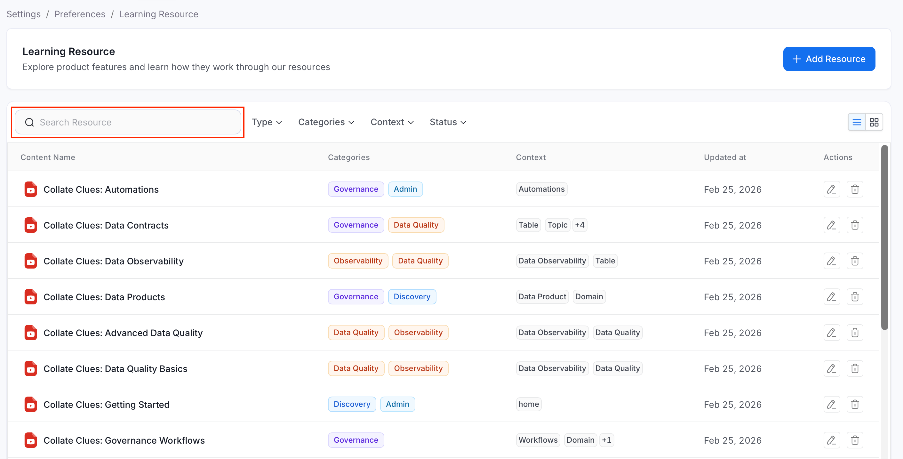This screenshot has height=459, width=903.
Task: Open Collate Clues: Data Quality Basics
Action: [115, 368]
